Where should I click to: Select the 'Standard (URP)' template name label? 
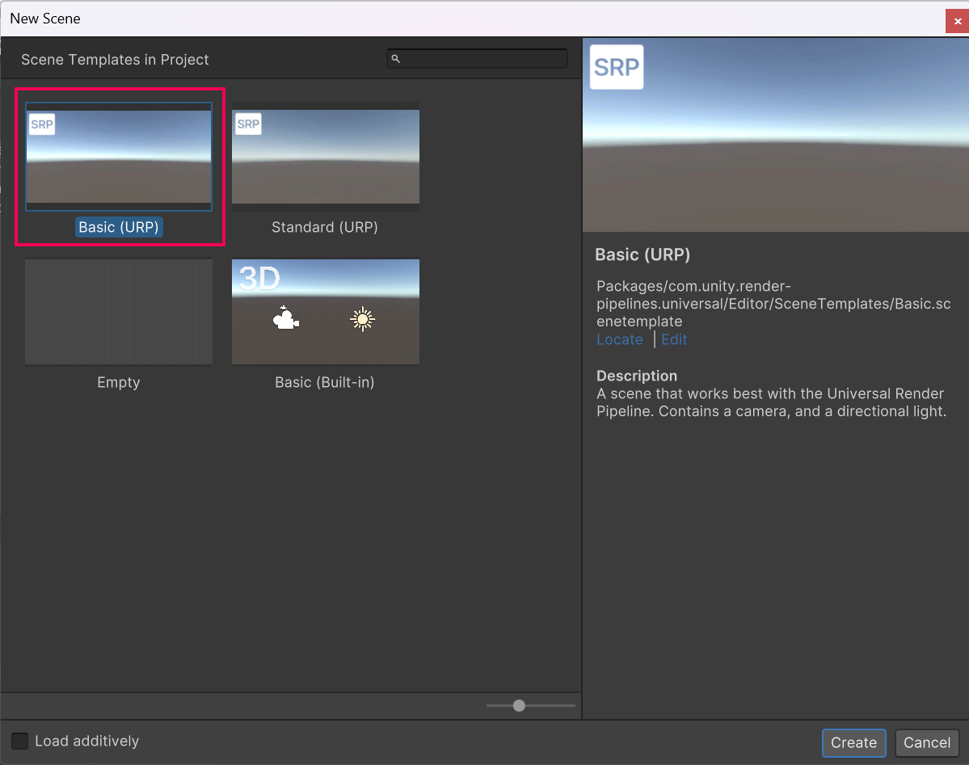pos(325,227)
